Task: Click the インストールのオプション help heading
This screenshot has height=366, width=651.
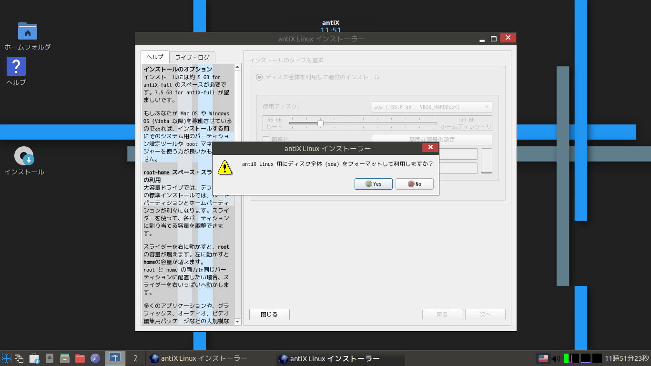Action: point(178,70)
